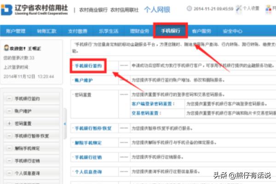This screenshot has height=184, width=276.
Task: Click the 农村商业银行 header text
Action: click(93, 10)
